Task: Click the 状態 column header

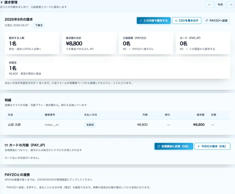Action: pyautogui.click(x=214, y=115)
